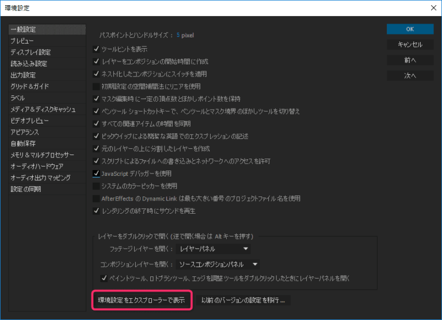The width and height of the screenshot is (442, 320).
Task: Click the キャンセル button
Action: 410,44
